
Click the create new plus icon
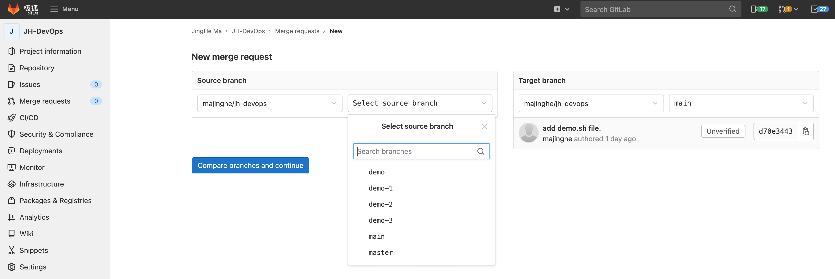pos(557,9)
